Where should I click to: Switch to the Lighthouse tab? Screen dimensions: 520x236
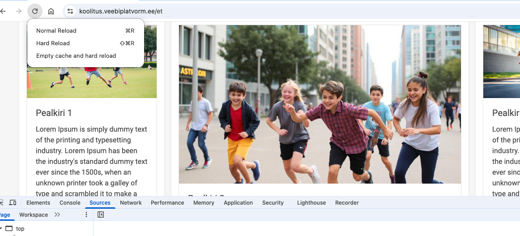click(311, 203)
